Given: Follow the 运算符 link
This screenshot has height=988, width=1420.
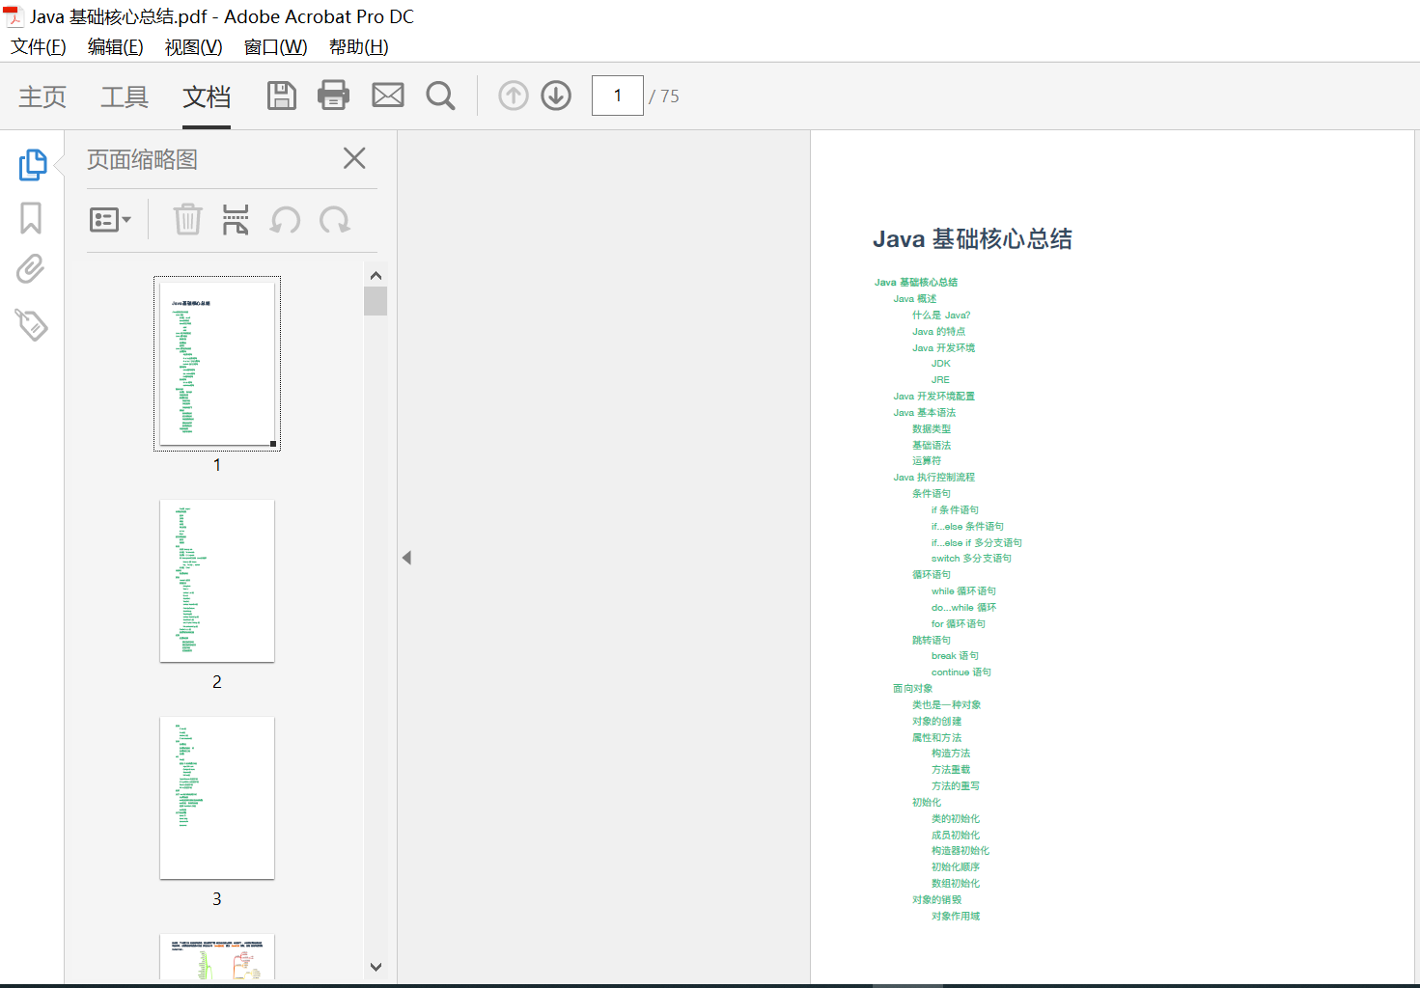Looking at the screenshot, I should tap(927, 461).
